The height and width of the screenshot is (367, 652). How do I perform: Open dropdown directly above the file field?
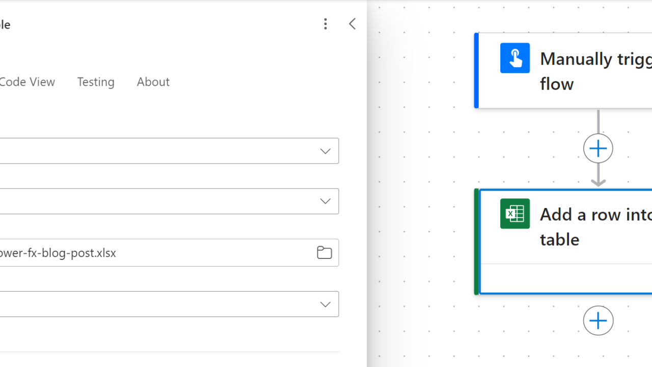(325, 201)
